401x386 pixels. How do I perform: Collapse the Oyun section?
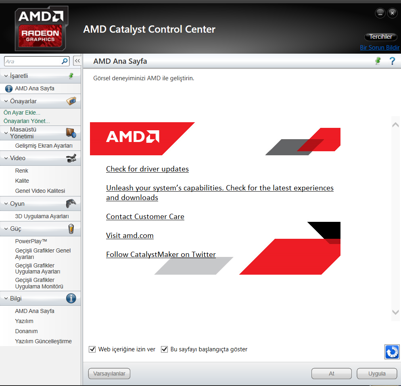coord(6,204)
